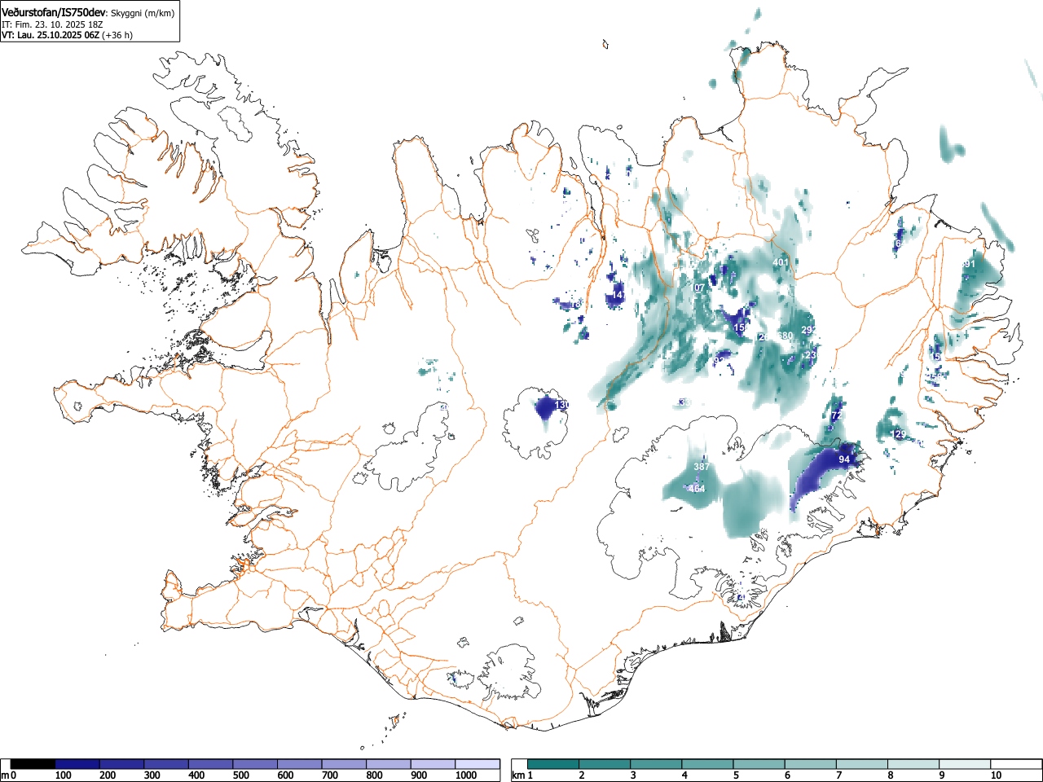Image resolution: width=1043 pixels, height=782 pixels.
Task: Select the 5–6 km legend color segment
Action: point(759,764)
